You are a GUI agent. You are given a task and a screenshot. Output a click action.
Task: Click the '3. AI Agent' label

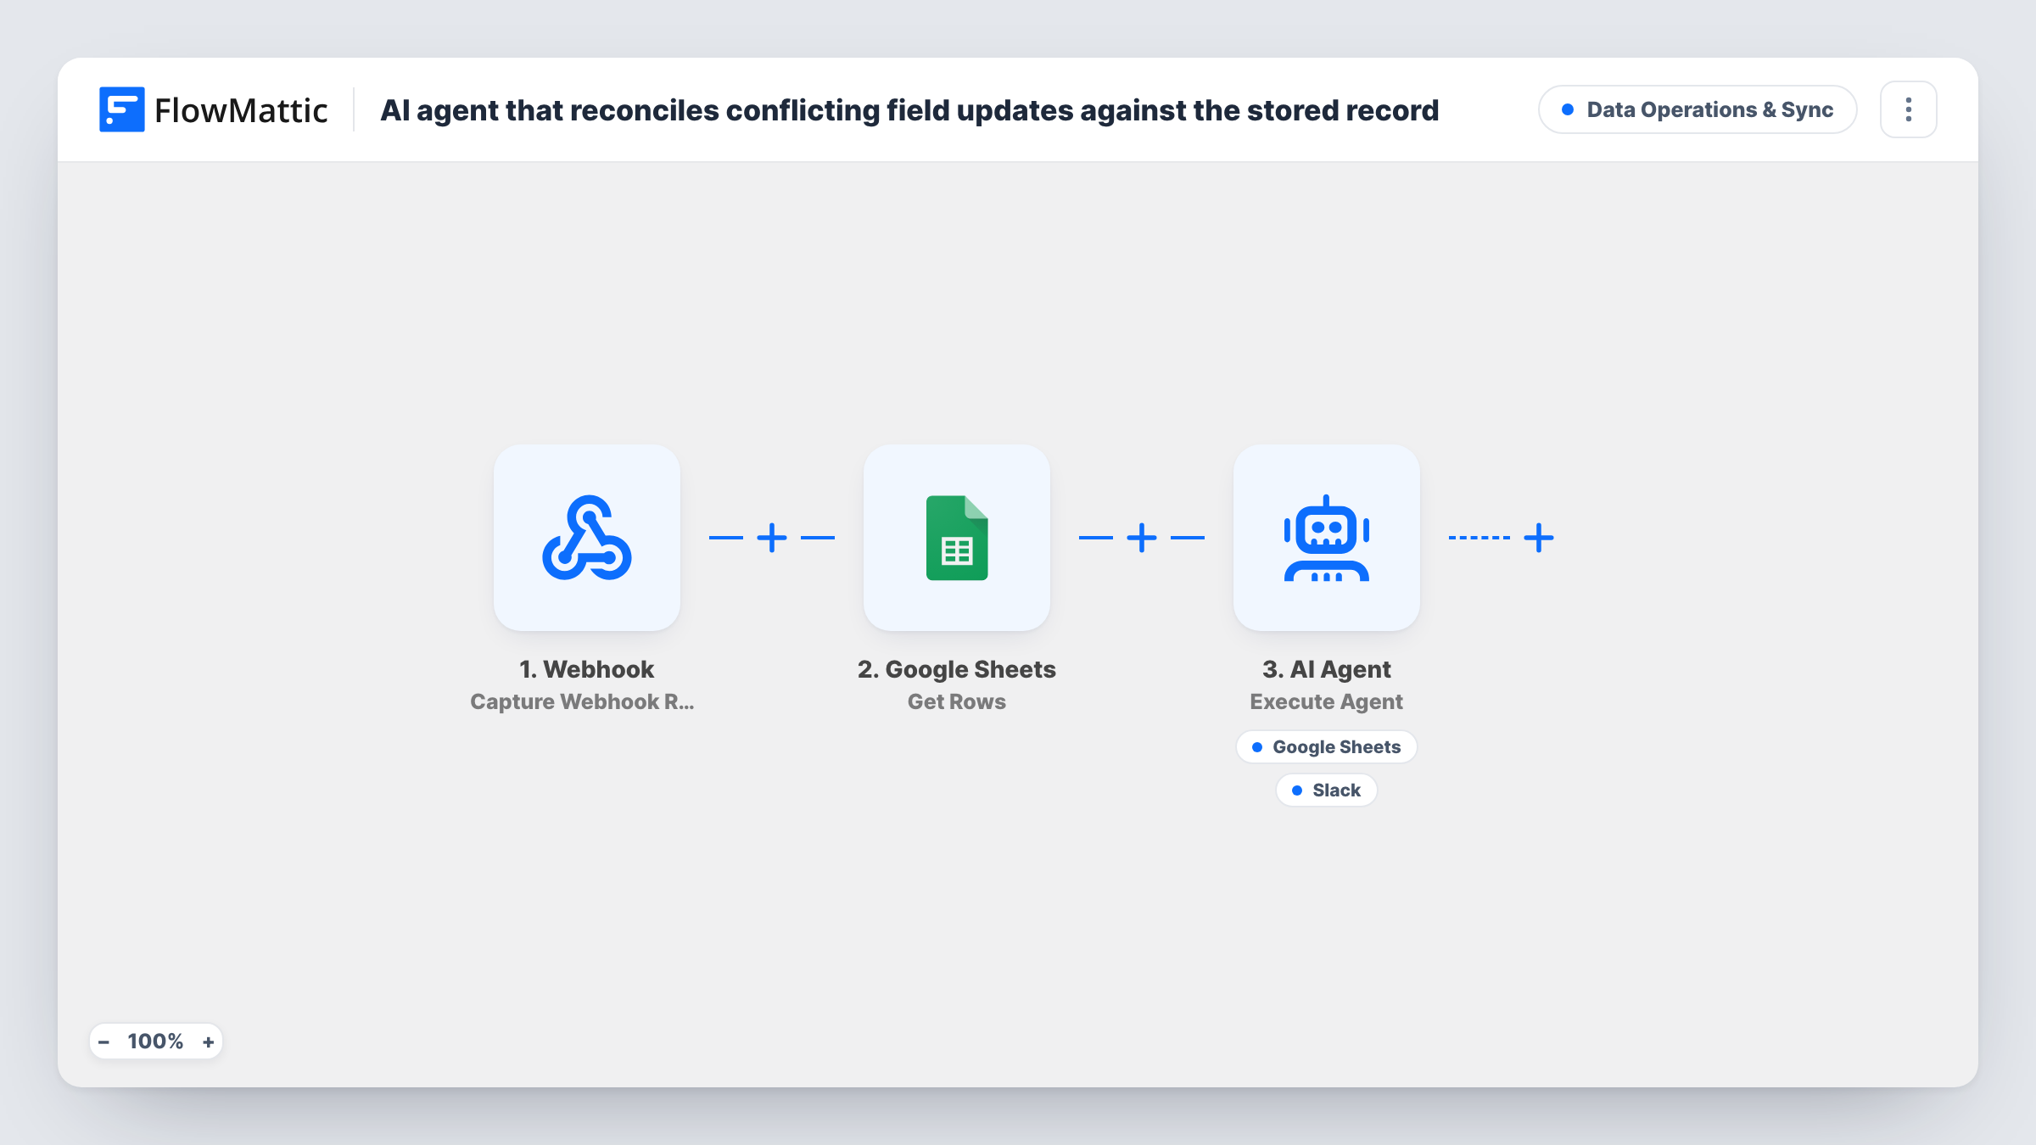pos(1327,669)
